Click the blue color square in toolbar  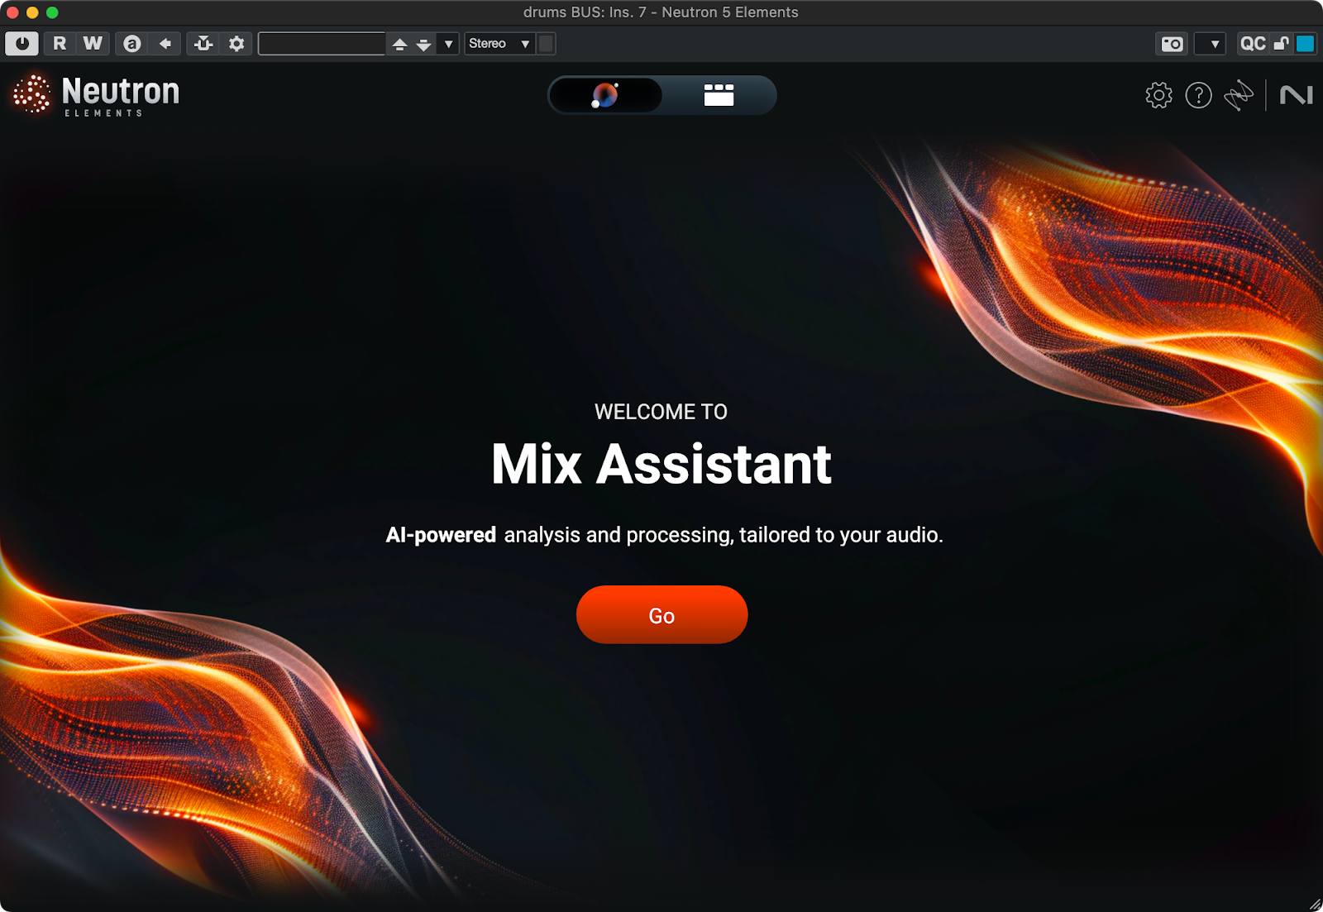click(1305, 44)
